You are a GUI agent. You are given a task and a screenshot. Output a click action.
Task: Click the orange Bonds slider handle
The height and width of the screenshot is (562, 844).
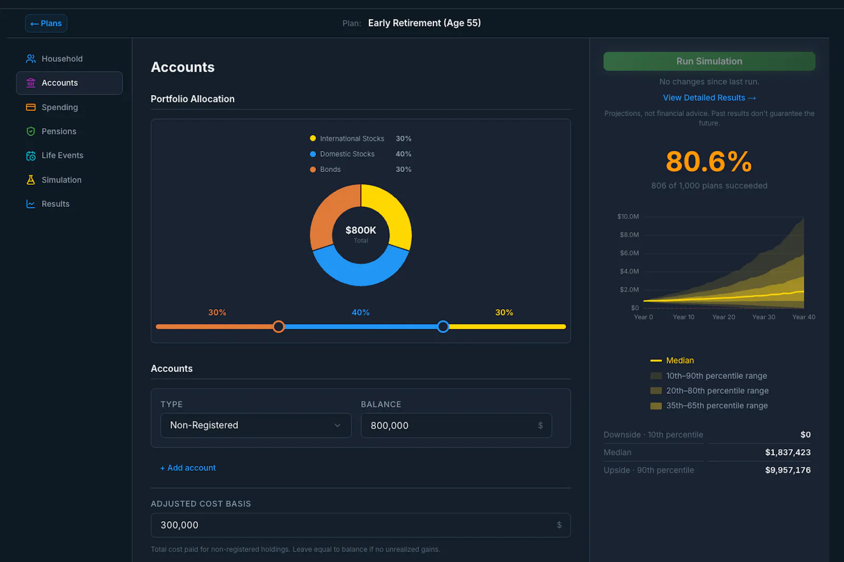pyautogui.click(x=279, y=327)
